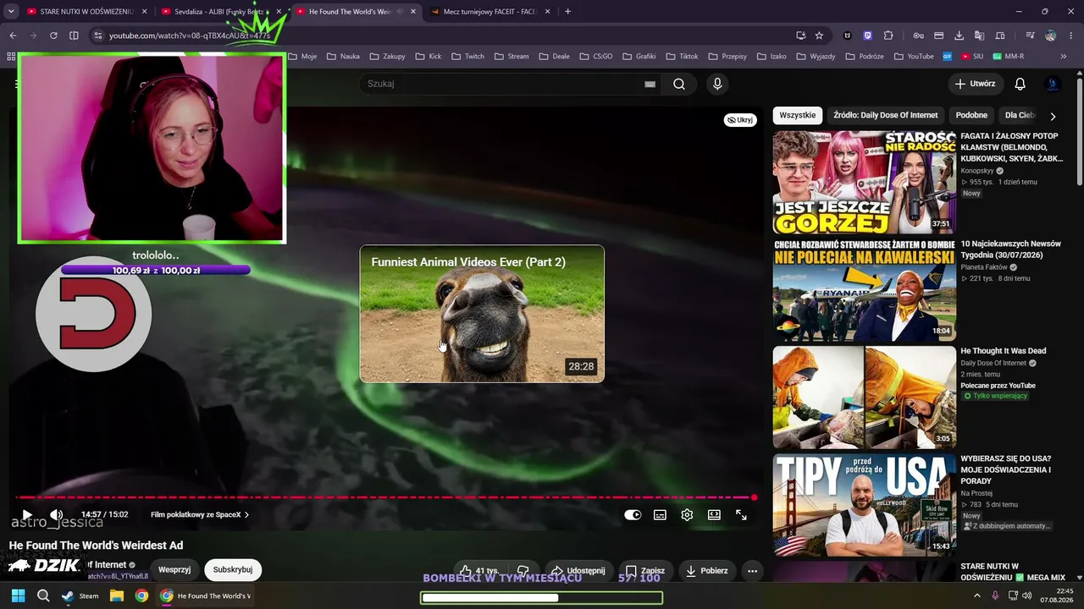Toggle the browser side panel
The width and height of the screenshot is (1084, 609).
(74, 36)
